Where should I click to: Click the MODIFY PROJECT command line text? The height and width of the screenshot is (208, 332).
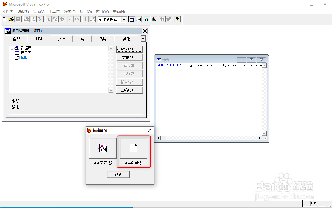point(210,65)
